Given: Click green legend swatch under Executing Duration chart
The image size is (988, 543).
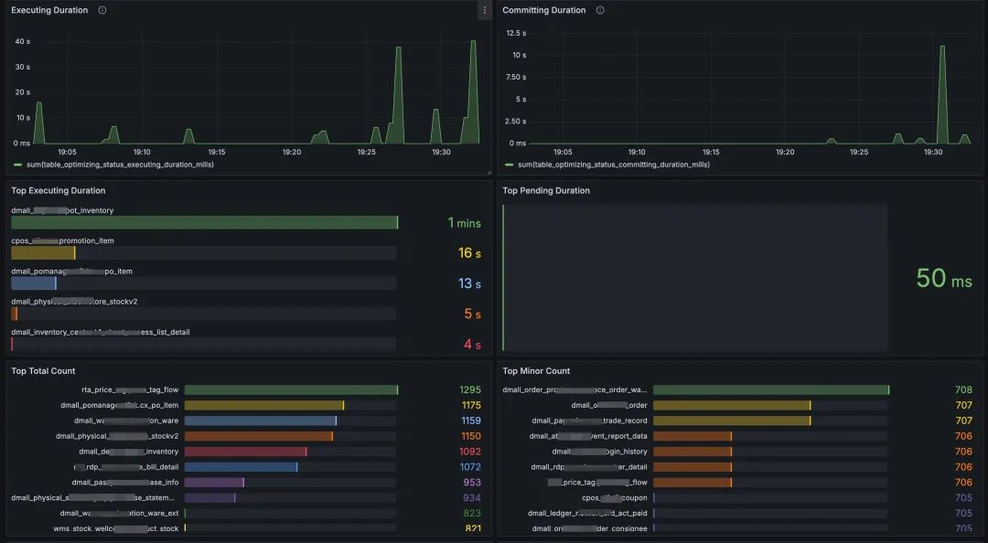Looking at the screenshot, I should coord(17,165).
